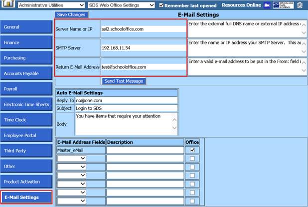Toggle the Remember last opened checkbox
This screenshot has height=207, width=308.
(161, 5)
